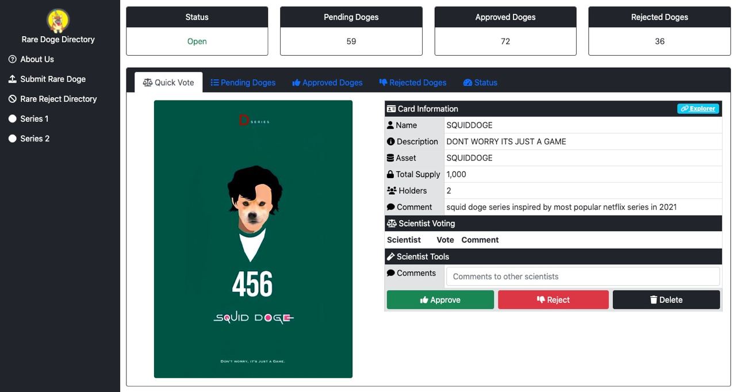736x392 pixels.
Task: Open the Explorer link for this card
Action: click(698, 109)
